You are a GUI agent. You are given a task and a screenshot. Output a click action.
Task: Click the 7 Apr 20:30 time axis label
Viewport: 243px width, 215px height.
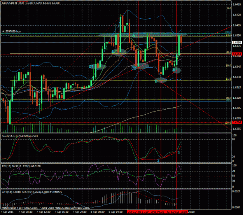click(79, 212)
